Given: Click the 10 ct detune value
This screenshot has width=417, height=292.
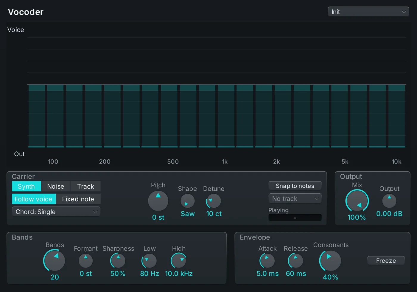Looking at the screenshot, I should [214, 214].
